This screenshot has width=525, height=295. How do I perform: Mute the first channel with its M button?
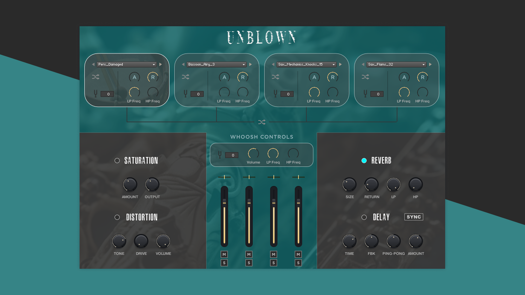coord(224,254)
